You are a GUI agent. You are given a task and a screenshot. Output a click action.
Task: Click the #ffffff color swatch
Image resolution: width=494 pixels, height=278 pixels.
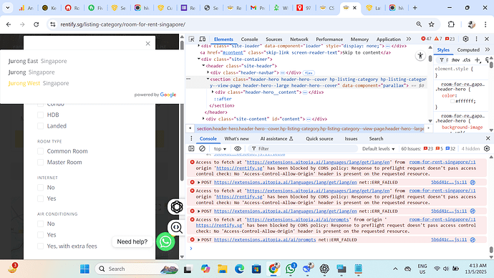452,101
